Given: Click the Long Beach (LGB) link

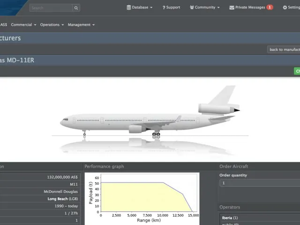Looking at the screenshot, I should coord(63,199).
